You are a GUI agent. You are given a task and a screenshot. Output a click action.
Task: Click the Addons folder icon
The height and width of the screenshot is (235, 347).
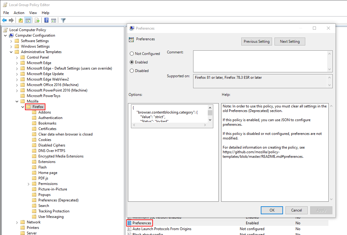[34, 112]
